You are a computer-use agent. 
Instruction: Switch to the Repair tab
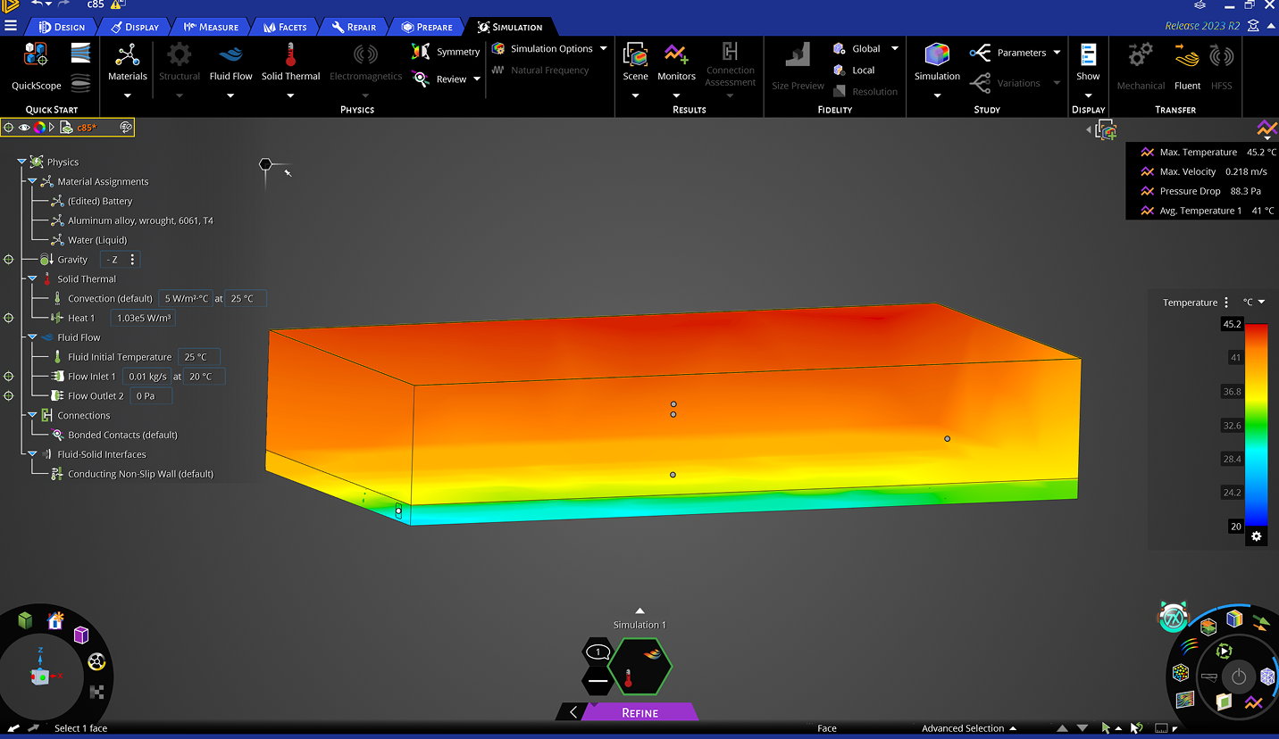click(x=354, y=27)
